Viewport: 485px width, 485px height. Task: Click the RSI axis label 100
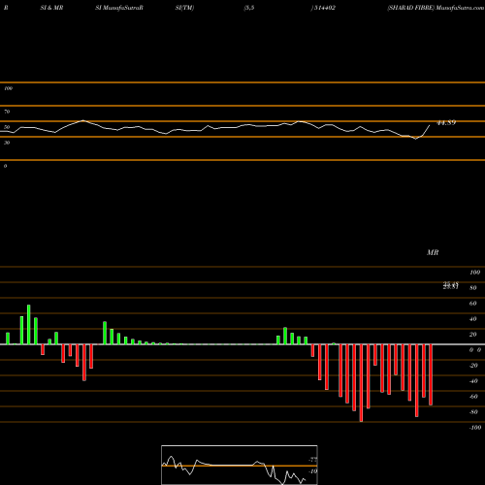click(8, 88)
